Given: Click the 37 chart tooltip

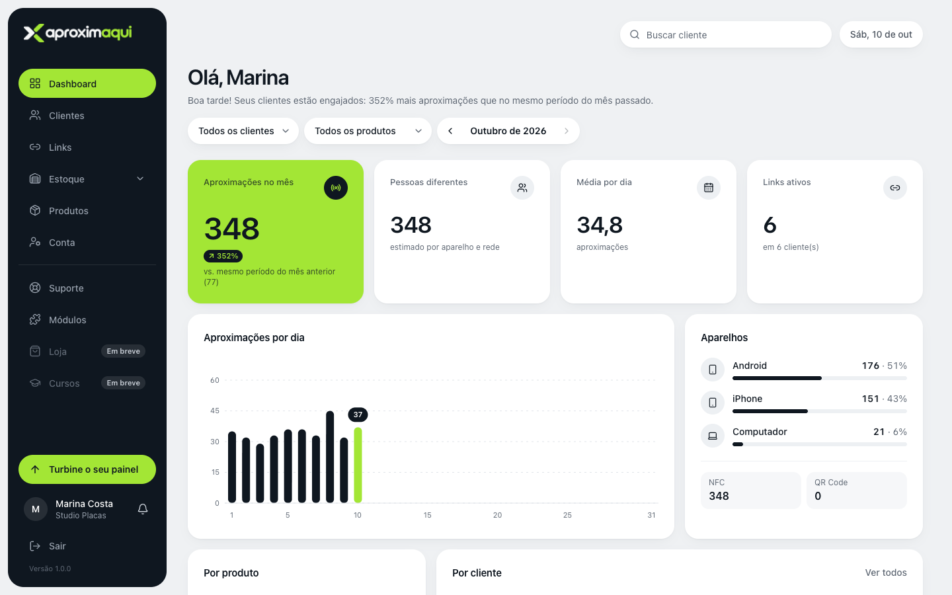Looking at the screenshot, I should click(358, 415).
